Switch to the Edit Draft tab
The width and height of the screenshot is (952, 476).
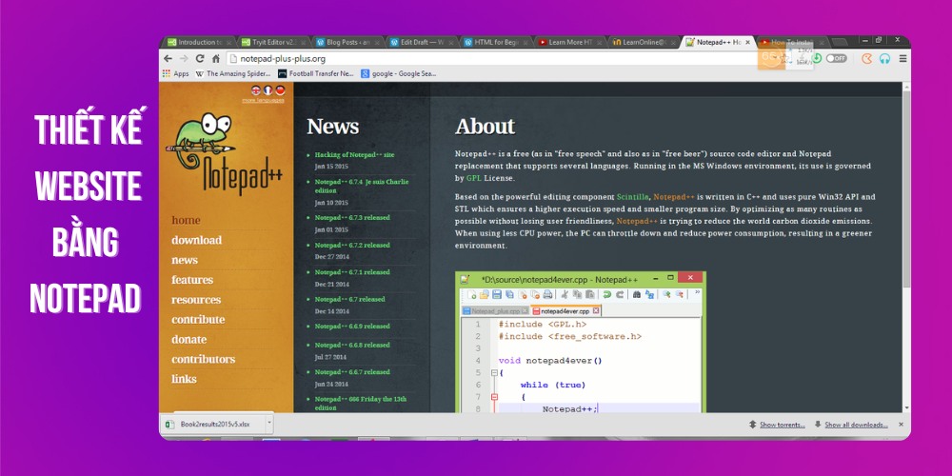(x=422, y=43)
